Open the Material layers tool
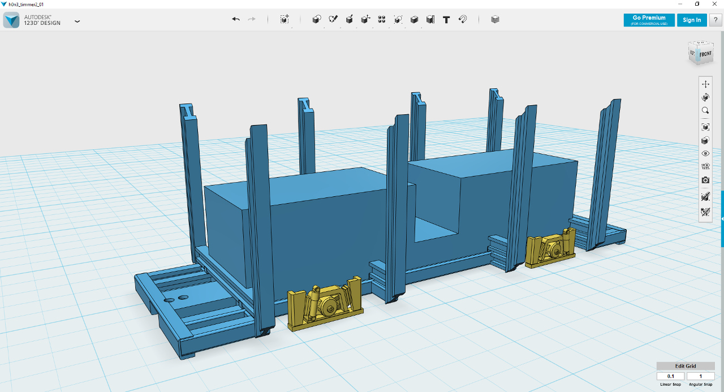The image size is (724, 392). point(495,19)
